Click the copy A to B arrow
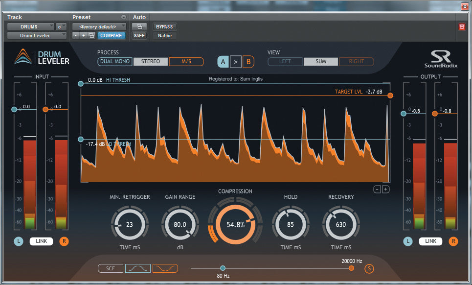 pos(236,62)
